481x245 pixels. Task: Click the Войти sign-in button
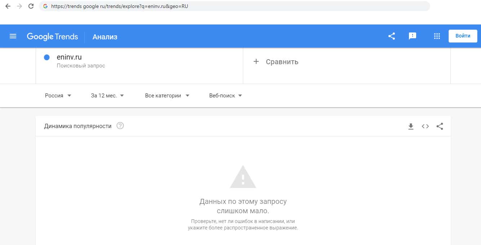click(463, 36)
